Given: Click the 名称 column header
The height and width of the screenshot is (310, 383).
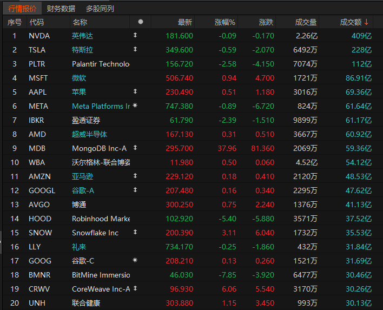Looking at the screenshot, I should tap(80, 22).
